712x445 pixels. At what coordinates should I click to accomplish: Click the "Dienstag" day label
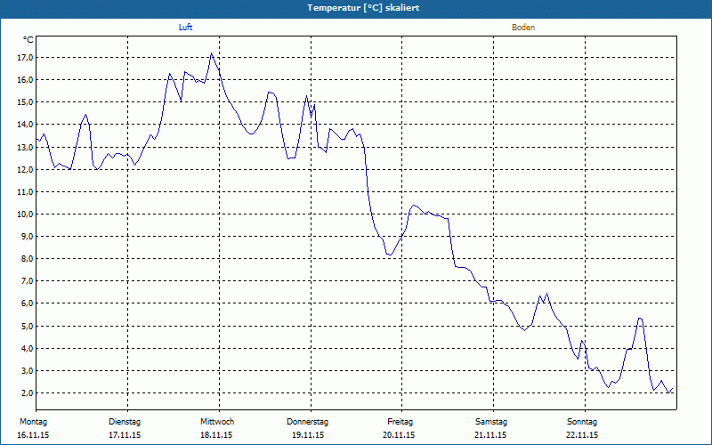[125, 422]
